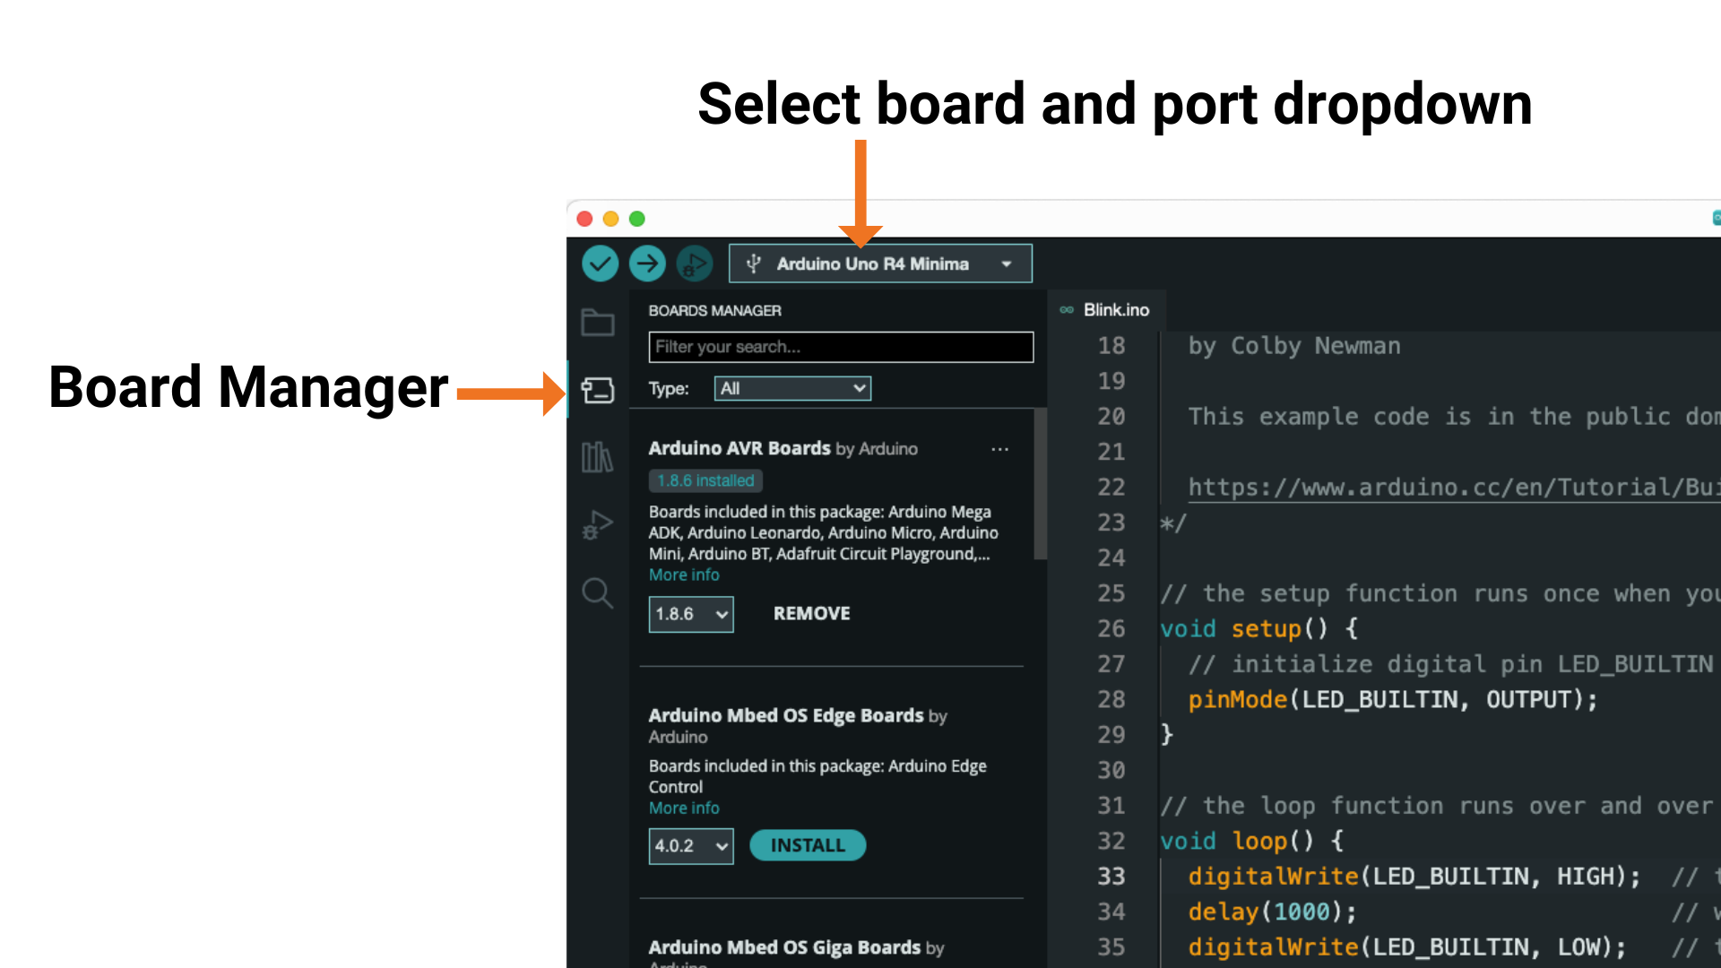Image resolution: width=1721 pixels, height=968 pixels.
Task: Open the Debug panel from the sidebar
Action: (598, 524)
